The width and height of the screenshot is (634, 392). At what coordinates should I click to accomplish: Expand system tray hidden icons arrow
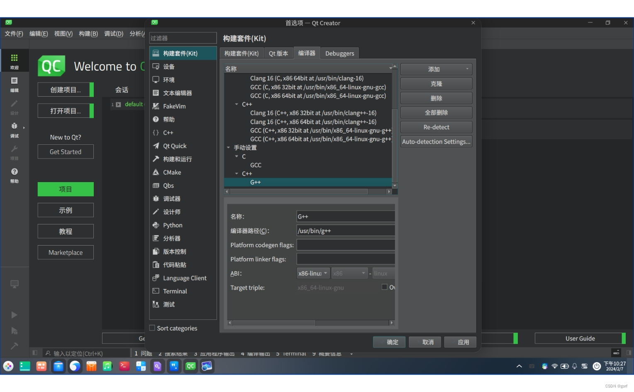point(519,366)
